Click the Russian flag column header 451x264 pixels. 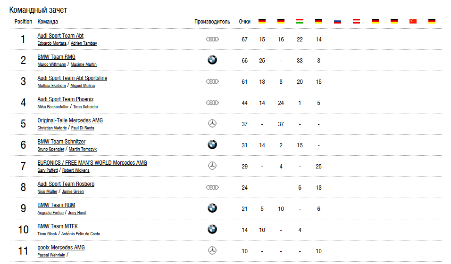[337, 21]
